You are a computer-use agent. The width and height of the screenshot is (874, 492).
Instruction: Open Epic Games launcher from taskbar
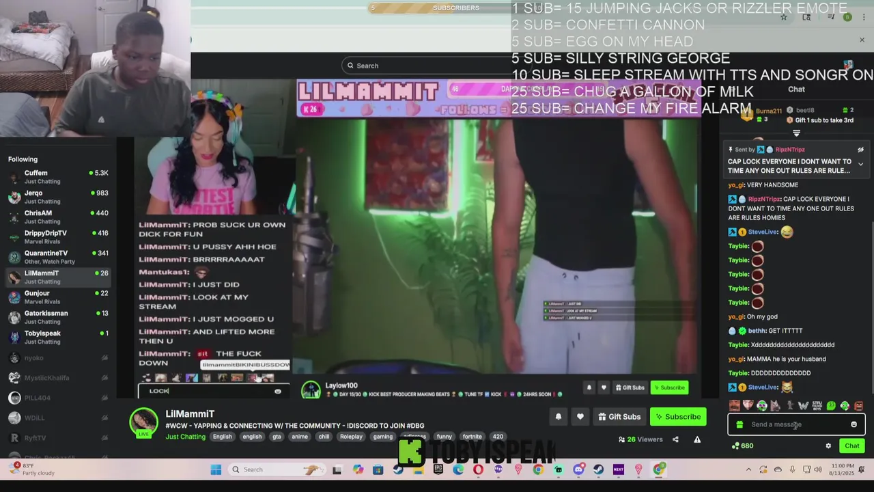coord(438,469)
